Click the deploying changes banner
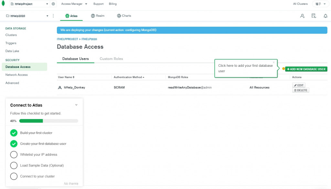Viewport: 331px width, 189px height. (192, 30)
